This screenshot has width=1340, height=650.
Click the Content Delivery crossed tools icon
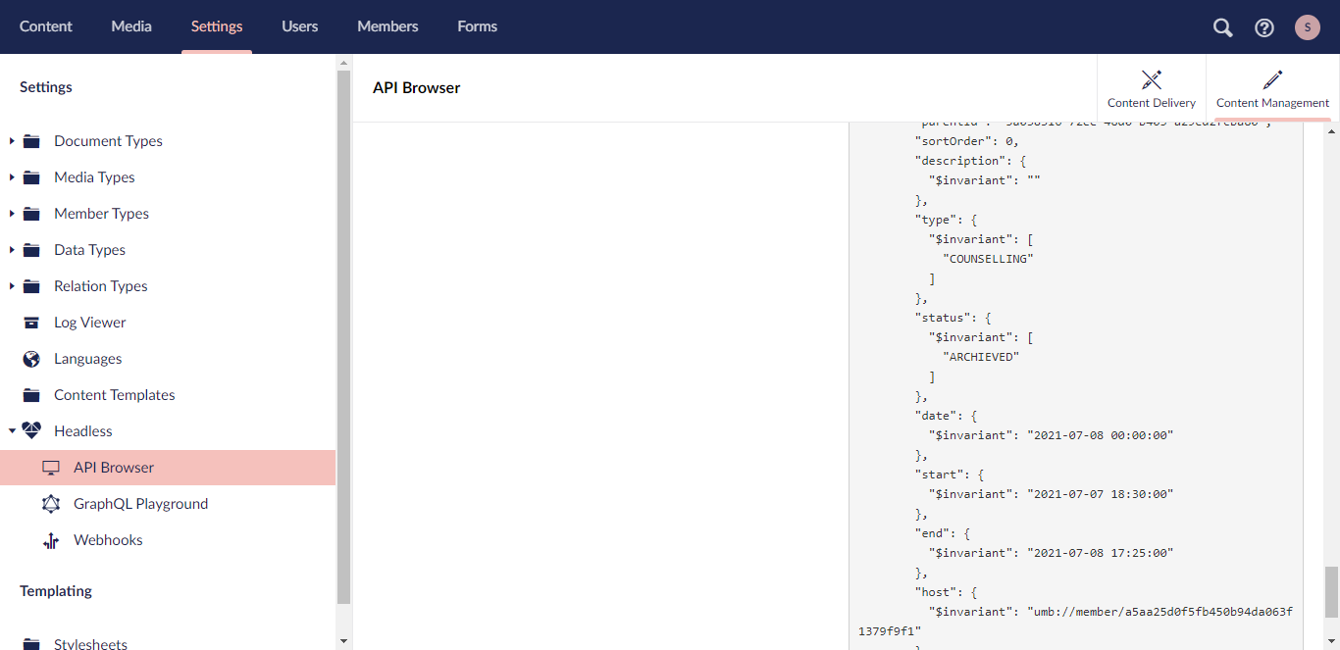coord(1152,79)
